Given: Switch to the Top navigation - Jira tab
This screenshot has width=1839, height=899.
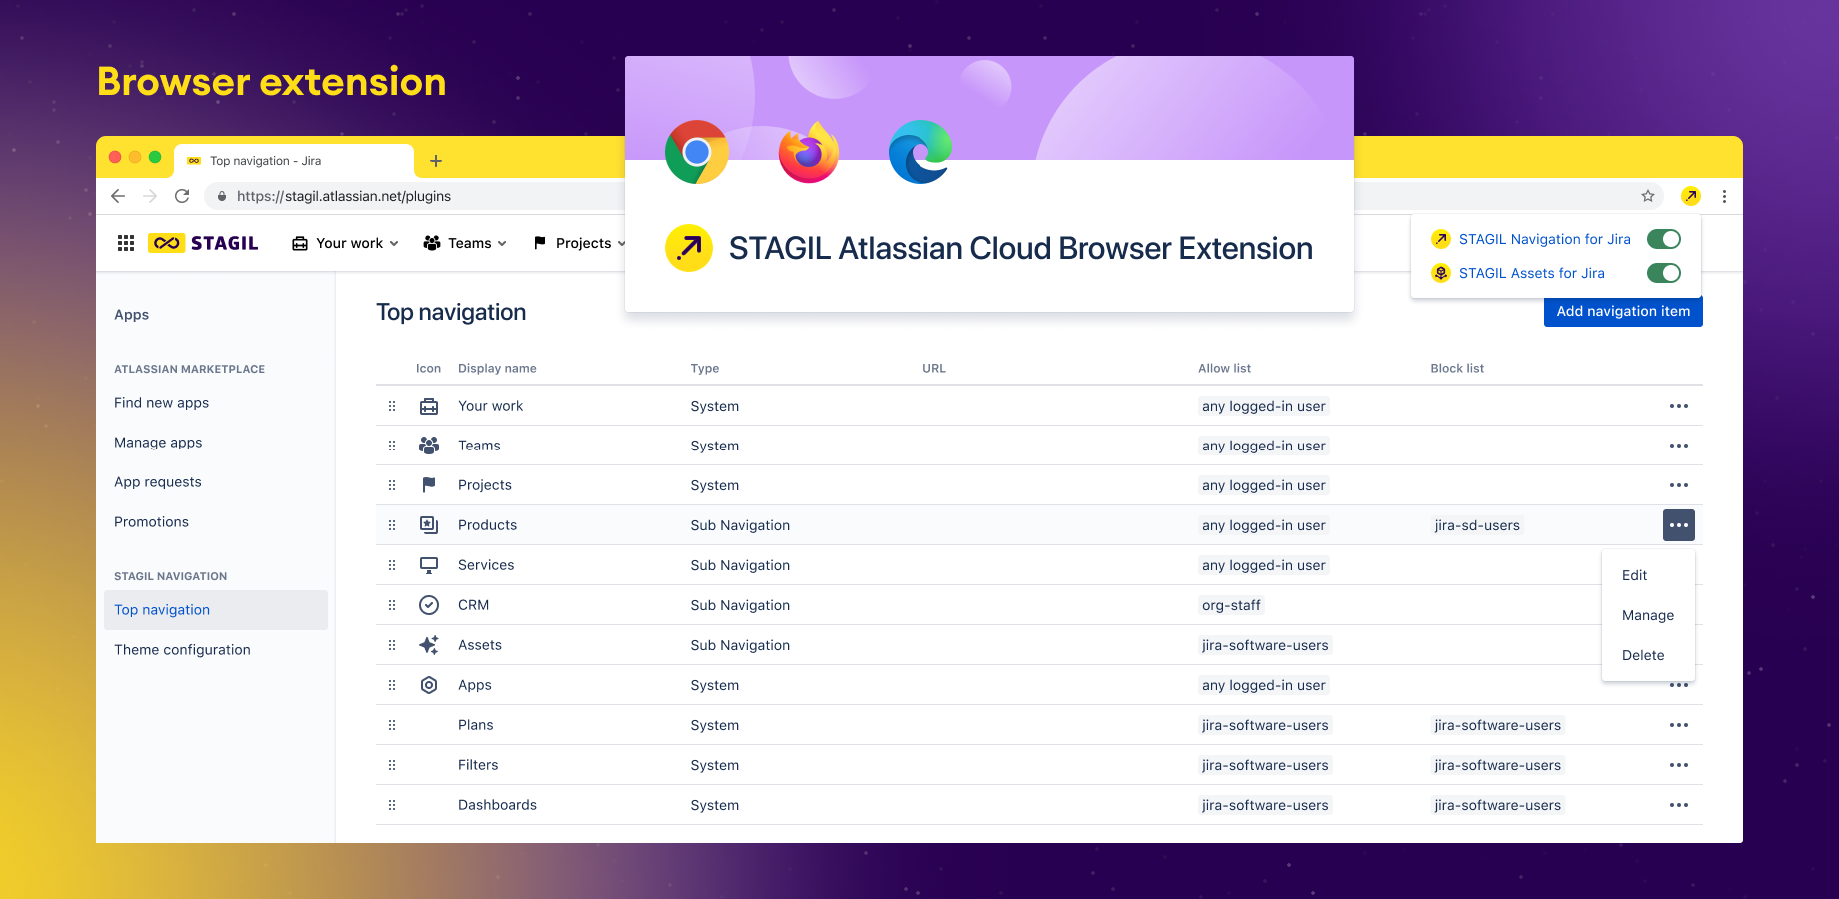Looking at the screenshot, I should [x=294, y=161].
